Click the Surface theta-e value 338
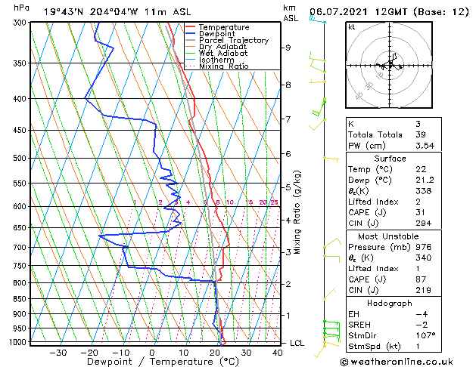 point(424,191)
